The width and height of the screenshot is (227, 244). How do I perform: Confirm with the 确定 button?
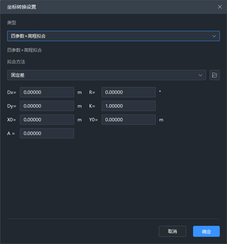coord(206,231)
